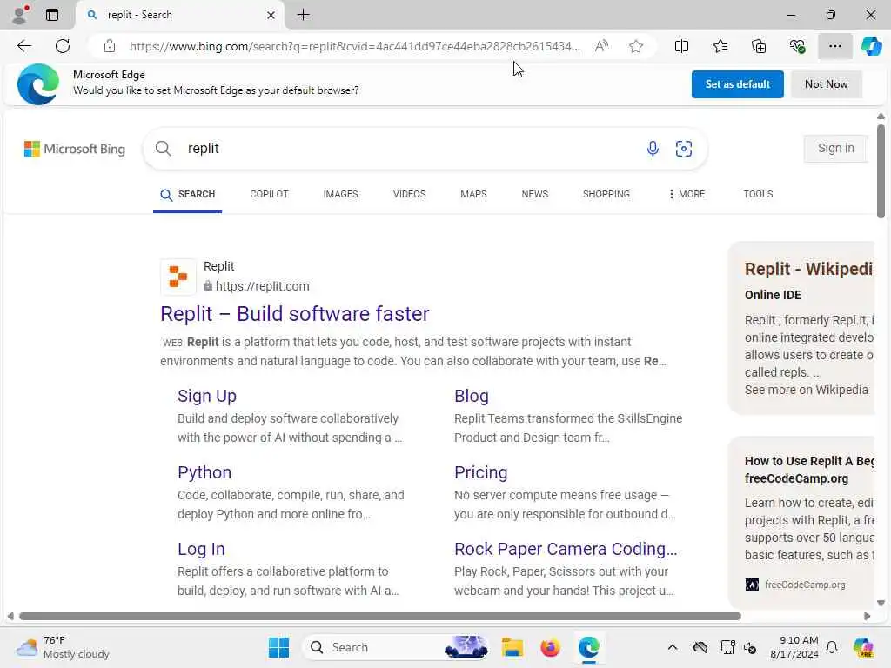Click the taskbar Search box

tap(396, 647)
